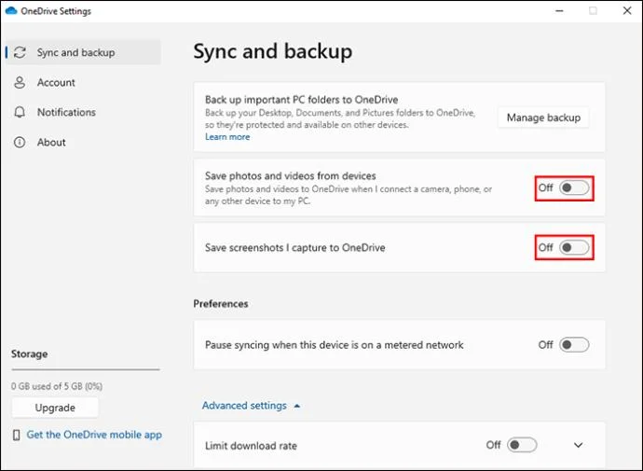
Task: Toggle Save photos and videos from devices
Action: point(574,187)
